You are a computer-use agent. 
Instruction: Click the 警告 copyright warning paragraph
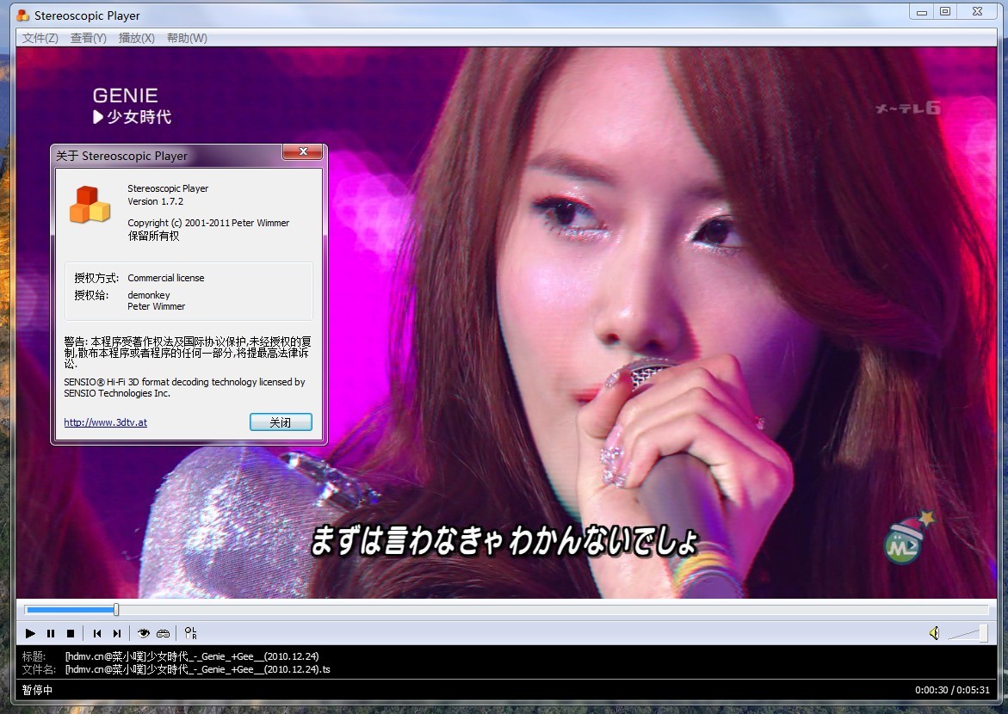click(x=187, y=352)
